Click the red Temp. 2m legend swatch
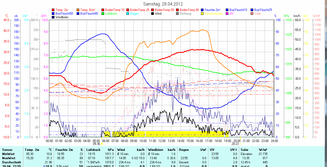This screenshot has width=327, height=167. [53, 10]
